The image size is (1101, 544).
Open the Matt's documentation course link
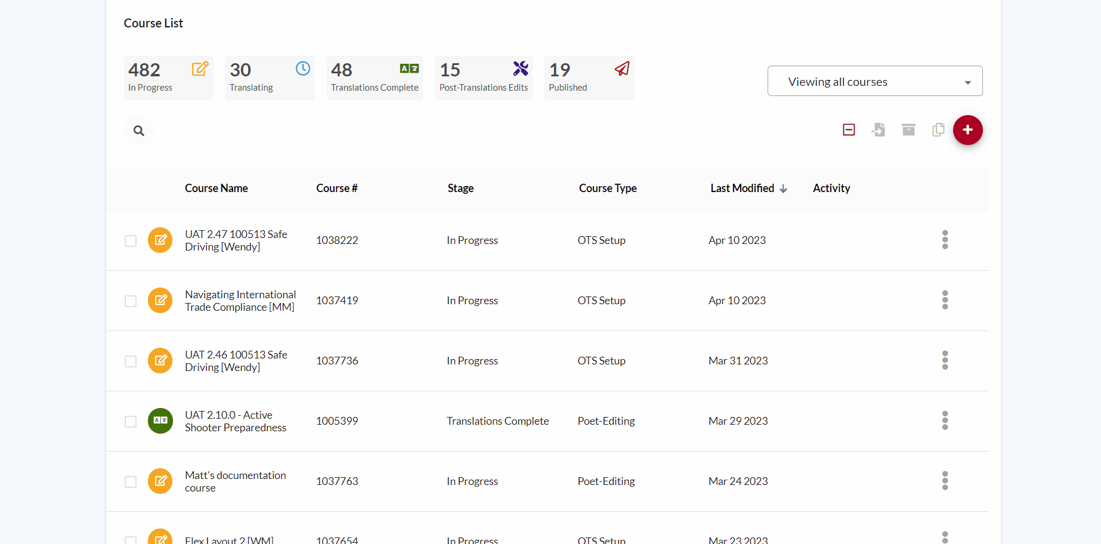click(235, 481)
